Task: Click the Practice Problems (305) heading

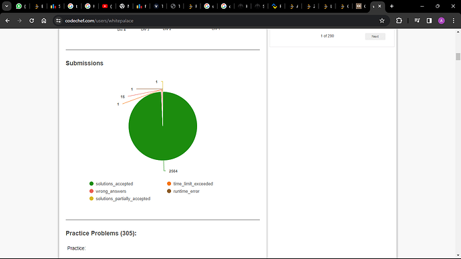Action: (x=101, y=234)
